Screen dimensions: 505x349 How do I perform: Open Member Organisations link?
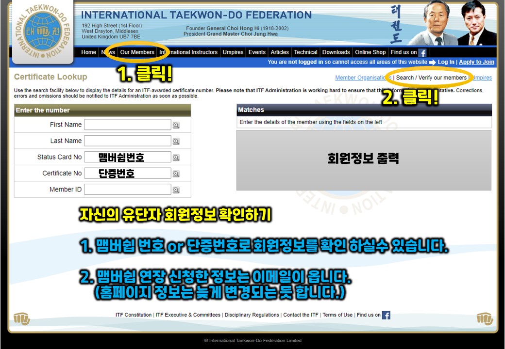click(x=363, y=78)
